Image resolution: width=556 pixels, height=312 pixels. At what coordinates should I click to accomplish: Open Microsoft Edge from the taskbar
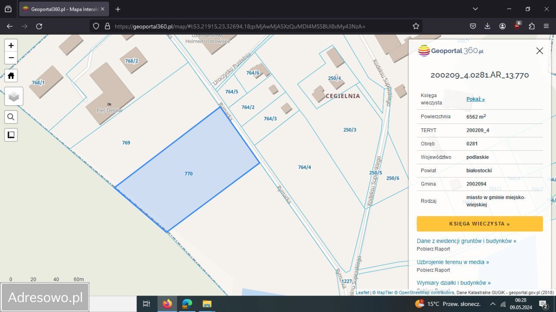(x=187, y=304)
